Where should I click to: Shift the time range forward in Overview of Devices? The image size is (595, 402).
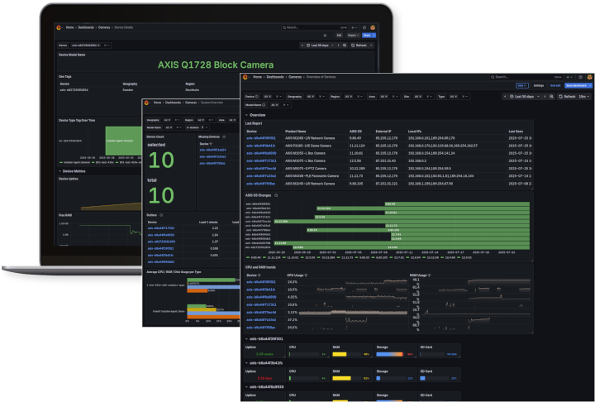pyautogui.click(x=545, y=97)
